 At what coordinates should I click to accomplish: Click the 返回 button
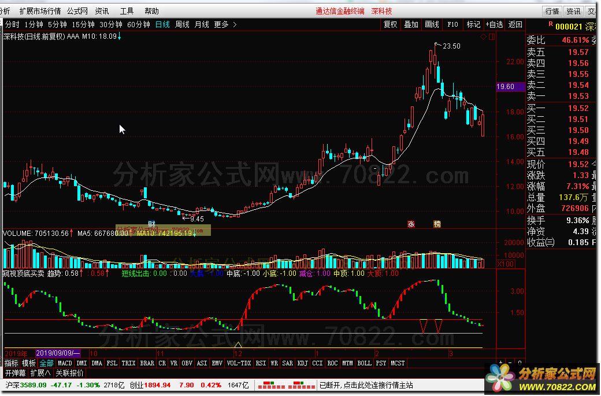[x=515, y=24]
